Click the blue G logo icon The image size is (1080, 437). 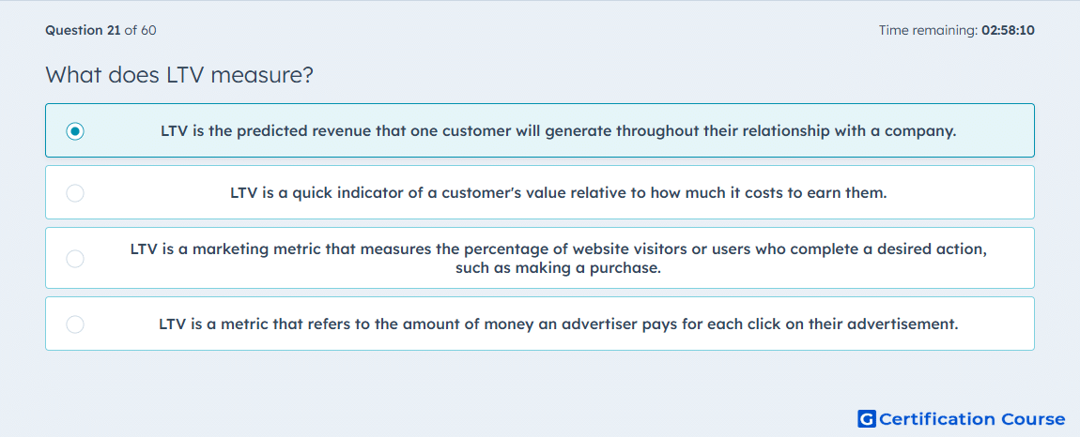pyautogui.click(x=867, y=419)
